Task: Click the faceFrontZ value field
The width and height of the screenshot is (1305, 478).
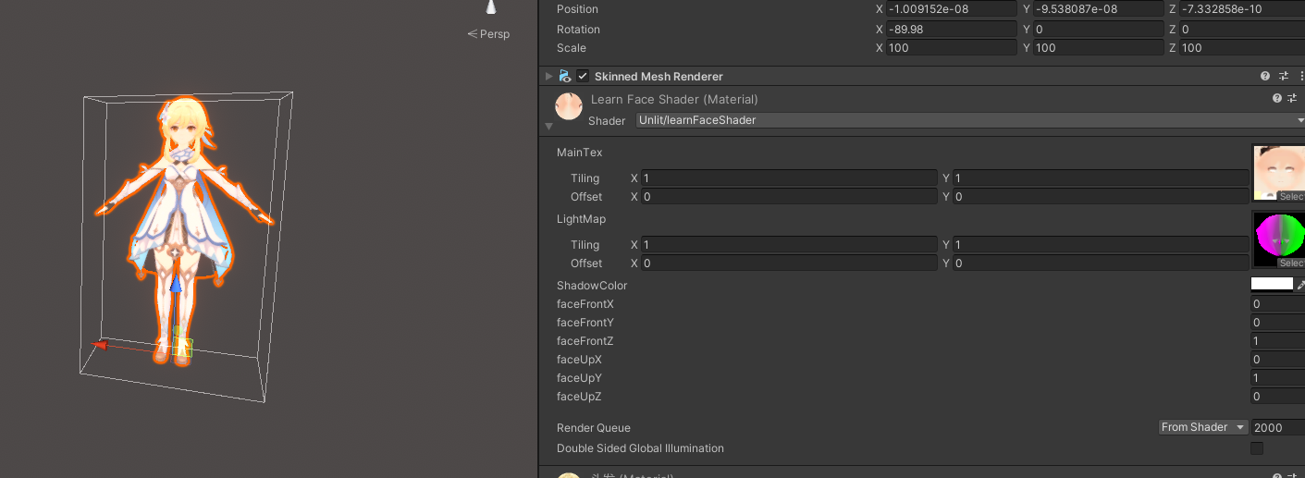Action: tap(1277, 340)
